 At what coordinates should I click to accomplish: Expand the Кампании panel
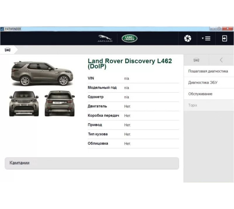click(x=92, y=163)
